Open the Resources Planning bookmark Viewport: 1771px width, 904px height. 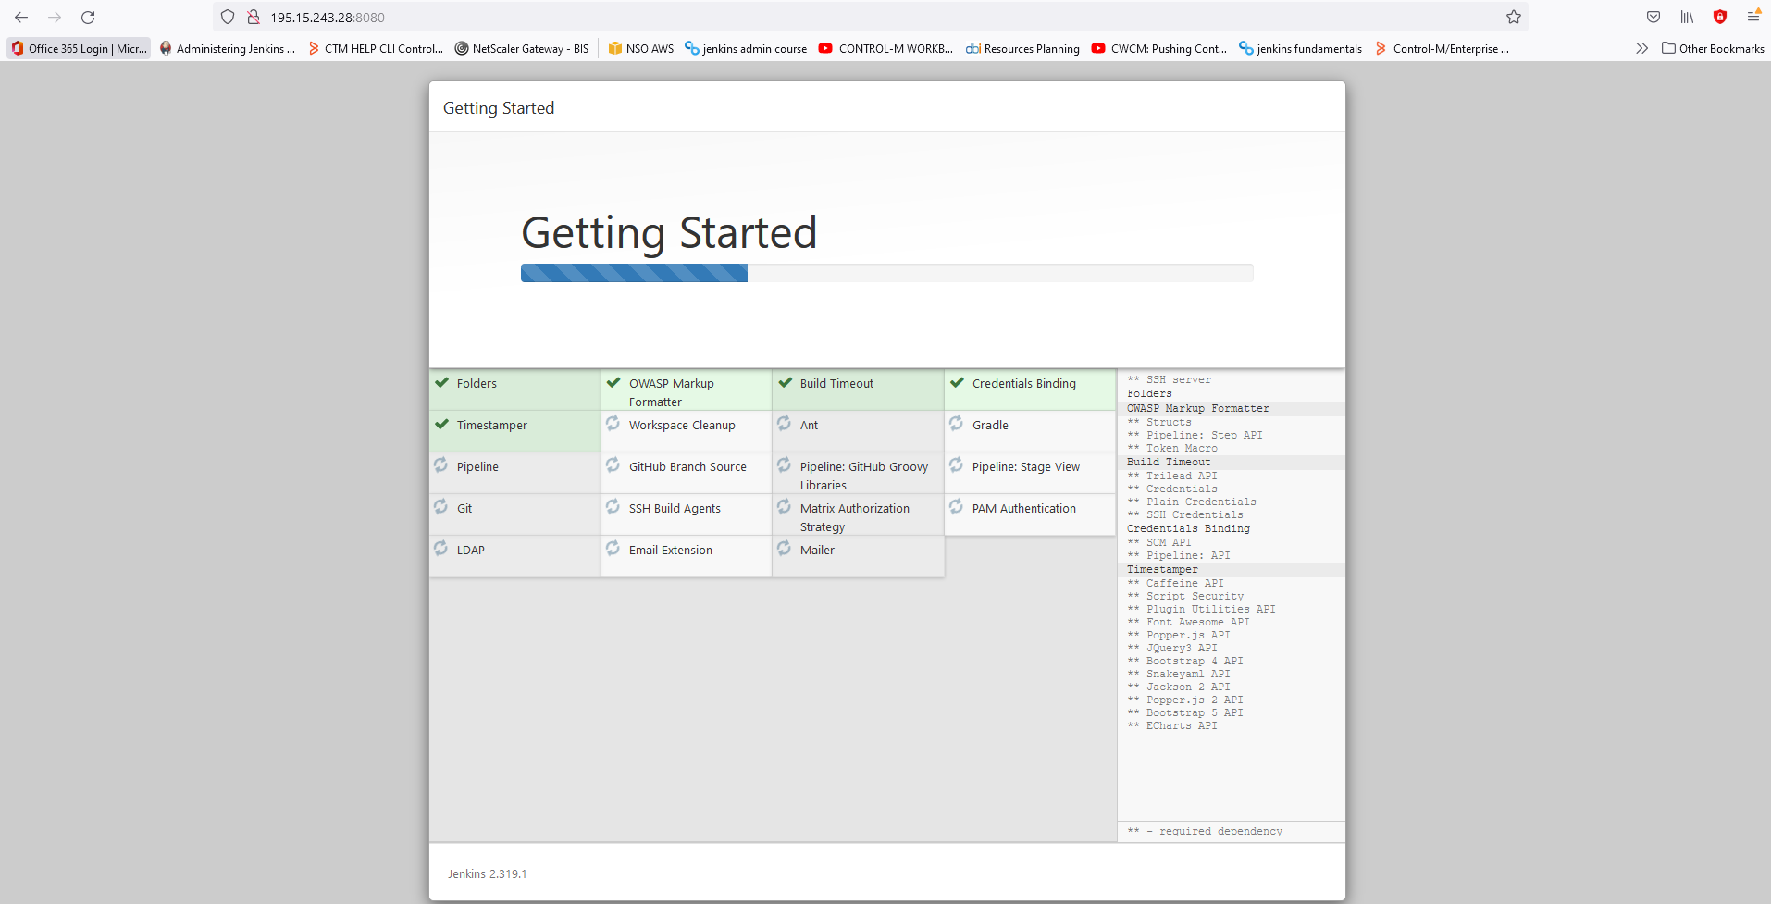pos(1023,48)
